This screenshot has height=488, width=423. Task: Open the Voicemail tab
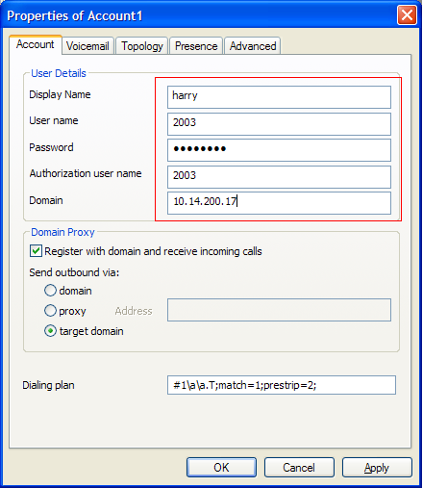point(87,46)
